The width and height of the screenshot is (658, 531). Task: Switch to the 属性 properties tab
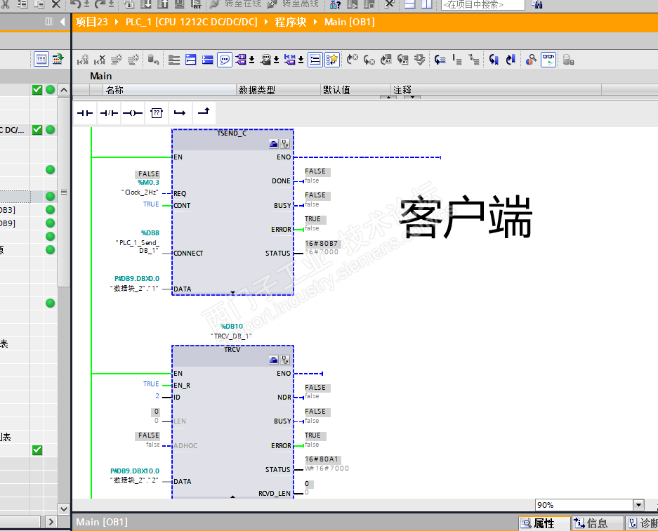pos(544,523)
